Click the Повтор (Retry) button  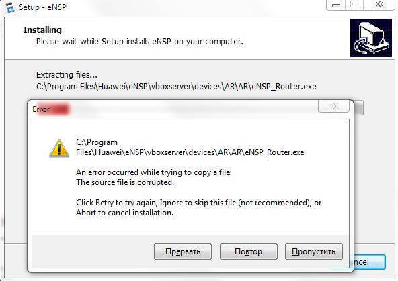click(248, 251)
